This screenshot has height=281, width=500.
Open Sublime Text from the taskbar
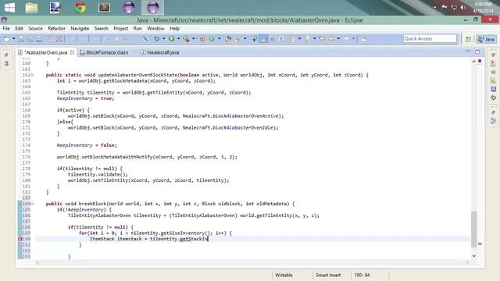click(104, 8)
